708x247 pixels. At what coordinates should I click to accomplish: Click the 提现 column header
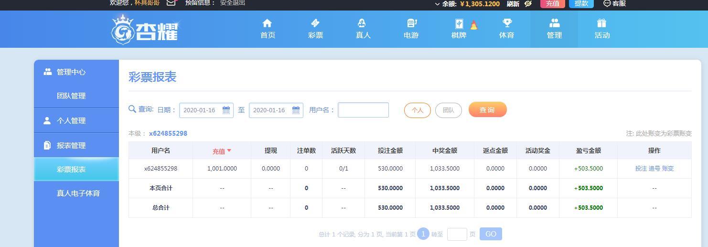point(271,150)
